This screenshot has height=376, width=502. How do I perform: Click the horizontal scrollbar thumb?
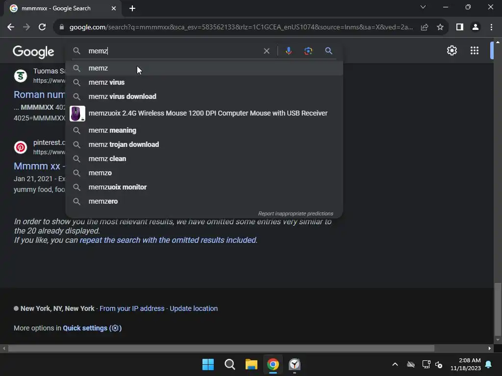[x=221, y=348]
